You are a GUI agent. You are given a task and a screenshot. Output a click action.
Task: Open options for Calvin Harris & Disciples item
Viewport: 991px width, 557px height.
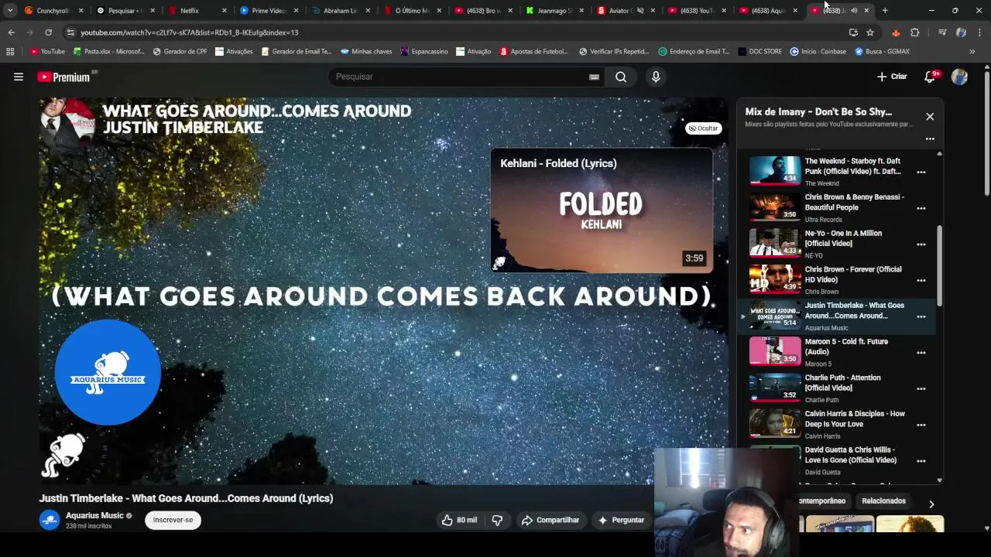point(921,425)
